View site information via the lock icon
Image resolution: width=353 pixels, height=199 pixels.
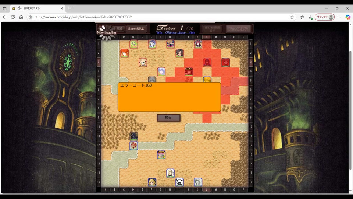(30, 17)
